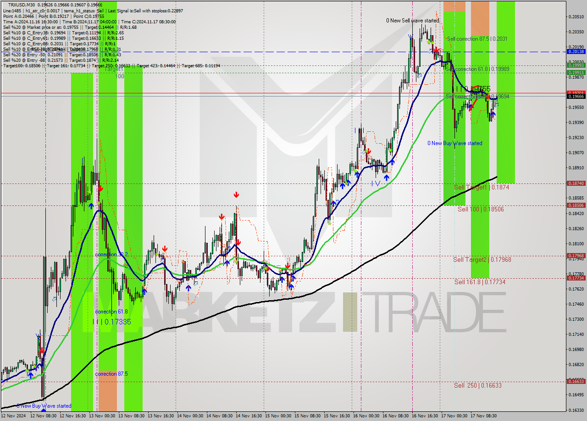This screenshot has height=421, width=587.
Task: Click the '17 Nov 00:30' time label
Action: 454,416
